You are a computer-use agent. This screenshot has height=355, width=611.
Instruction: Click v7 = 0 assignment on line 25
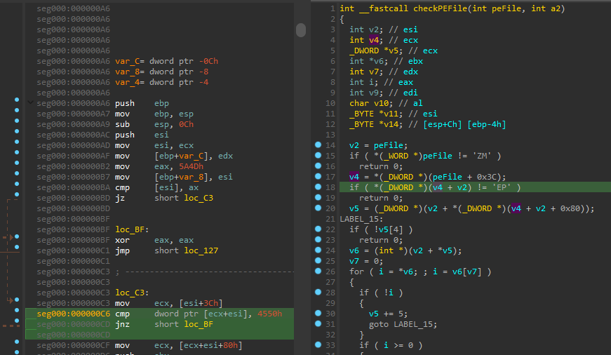[366, 261]
